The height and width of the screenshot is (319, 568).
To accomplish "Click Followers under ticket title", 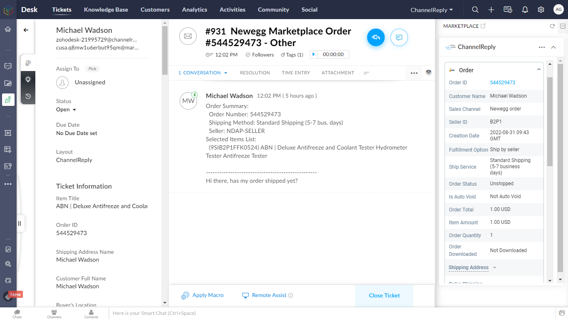I will 260,54.
